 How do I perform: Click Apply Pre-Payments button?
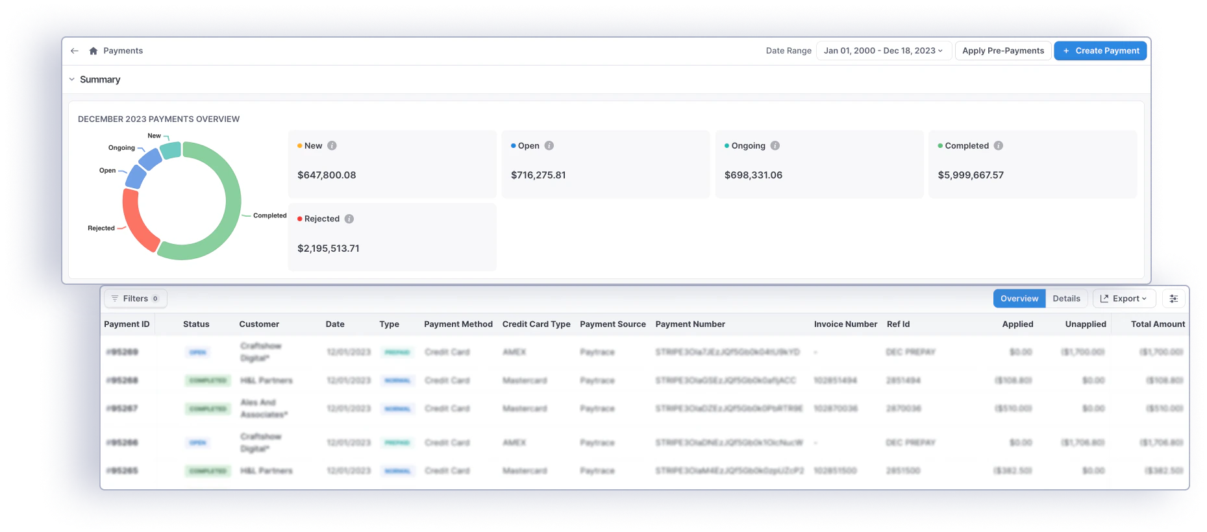[x=1003, y=51]
